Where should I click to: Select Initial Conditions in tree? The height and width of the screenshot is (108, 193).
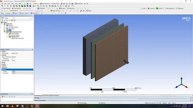pyautogui.click(x=15, y=33)
